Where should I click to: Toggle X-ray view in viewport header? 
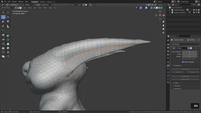tap(151, 8)
